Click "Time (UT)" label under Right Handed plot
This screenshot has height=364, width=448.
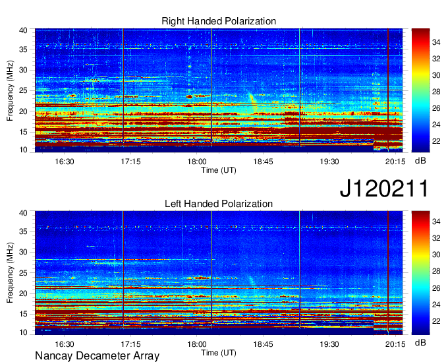coord(219,170)
